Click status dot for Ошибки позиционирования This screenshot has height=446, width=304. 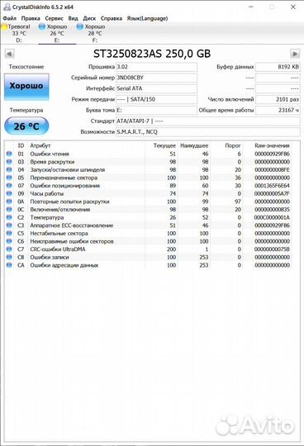pyautogui.click(x=9, y=186)
